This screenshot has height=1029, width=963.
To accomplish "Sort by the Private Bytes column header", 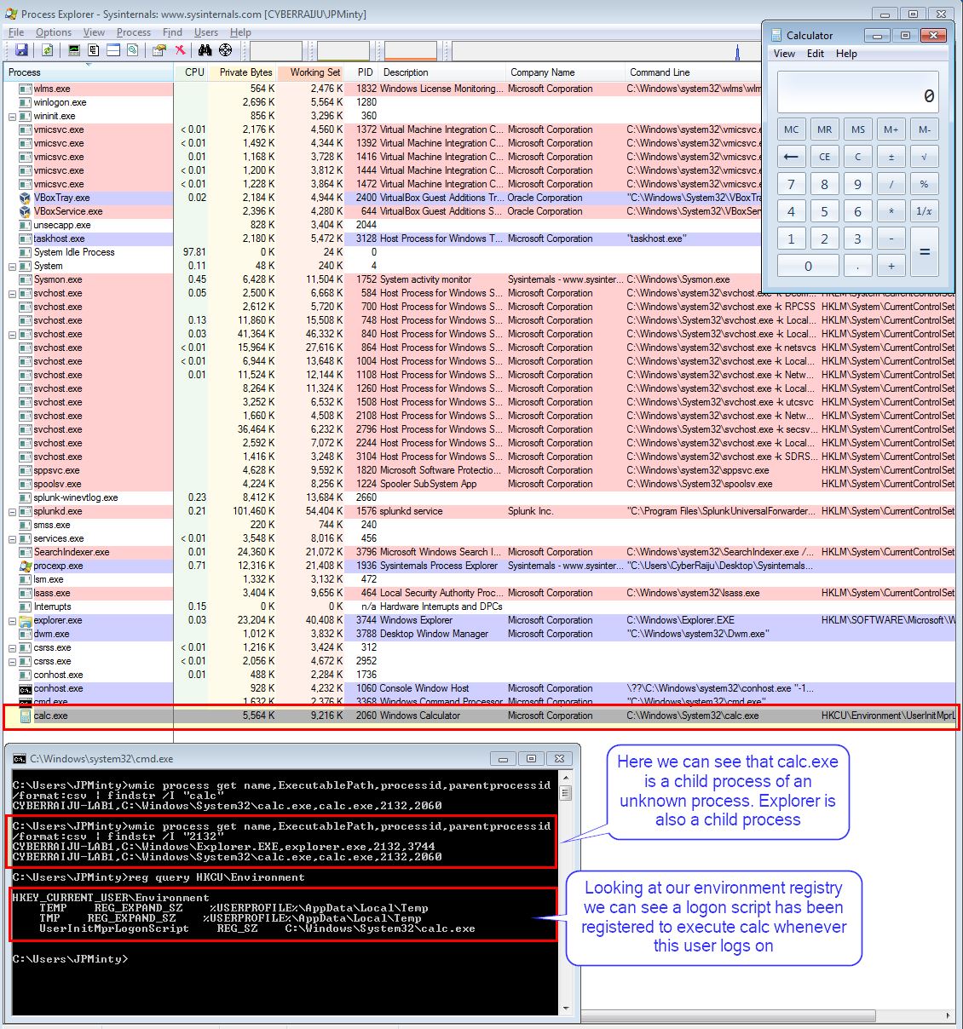I will [243, 72].
